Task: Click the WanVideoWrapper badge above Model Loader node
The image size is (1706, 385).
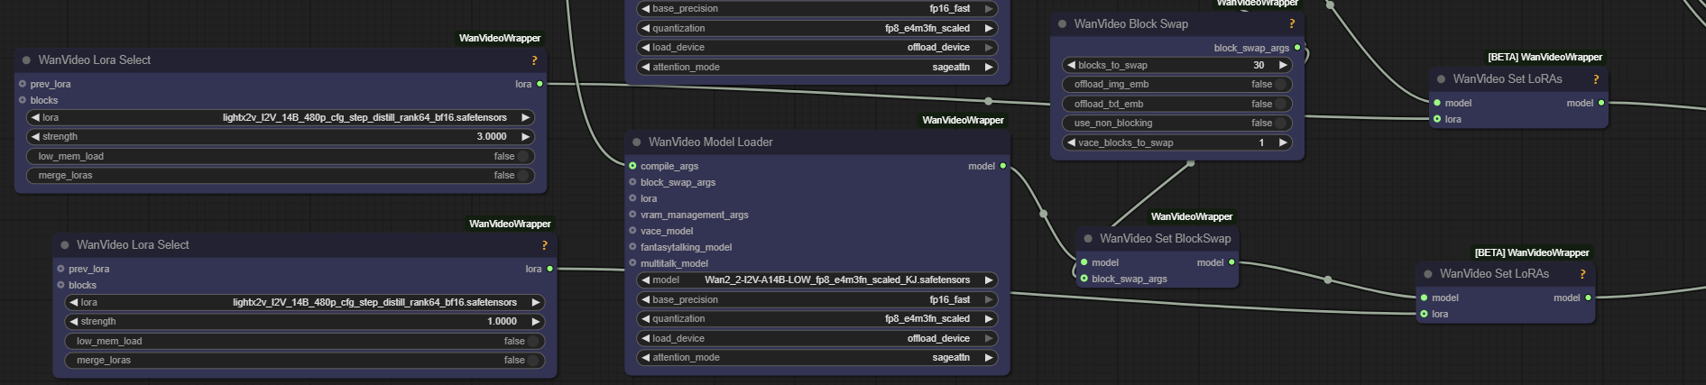Action: coord(963,120)
